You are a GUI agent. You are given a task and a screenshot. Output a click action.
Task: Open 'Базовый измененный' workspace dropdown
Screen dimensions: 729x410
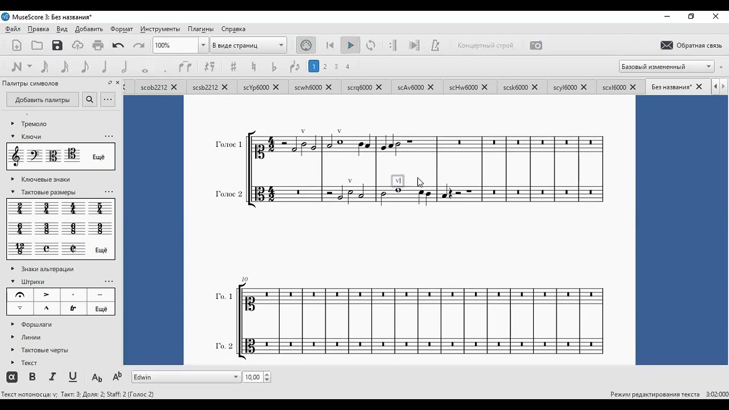pyautogui.click(x=667, y=67)
